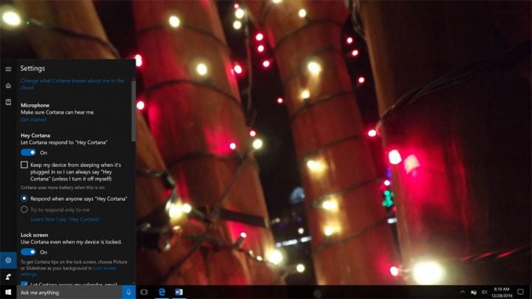
Task: Click the Windows Start button
Action: click(8, 292)
